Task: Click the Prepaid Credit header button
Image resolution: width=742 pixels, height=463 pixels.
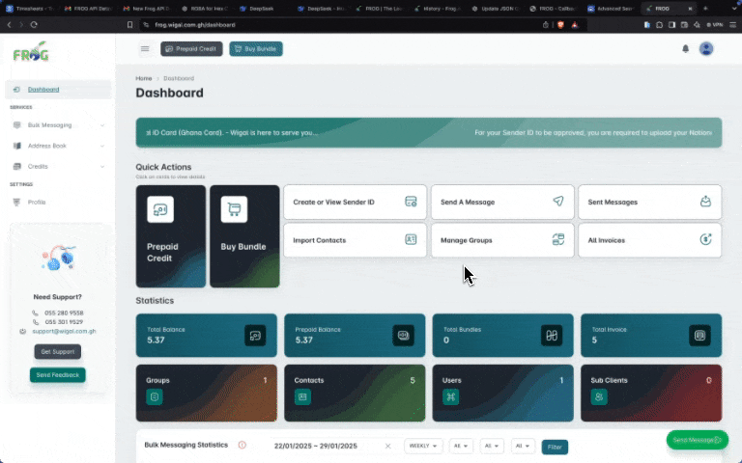Action: (x=191, y=48)
